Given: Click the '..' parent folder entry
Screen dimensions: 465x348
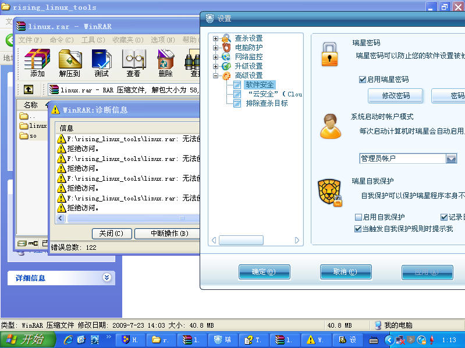Looking at the screenshot, I should 27,116.
